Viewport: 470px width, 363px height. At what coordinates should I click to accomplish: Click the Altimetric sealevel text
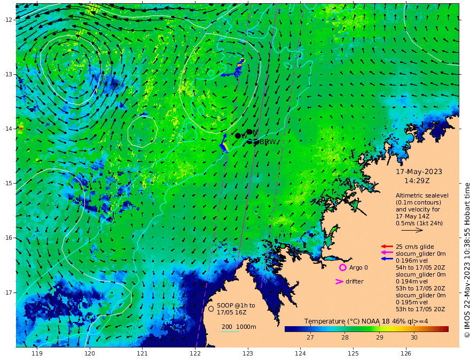point(422,195)
